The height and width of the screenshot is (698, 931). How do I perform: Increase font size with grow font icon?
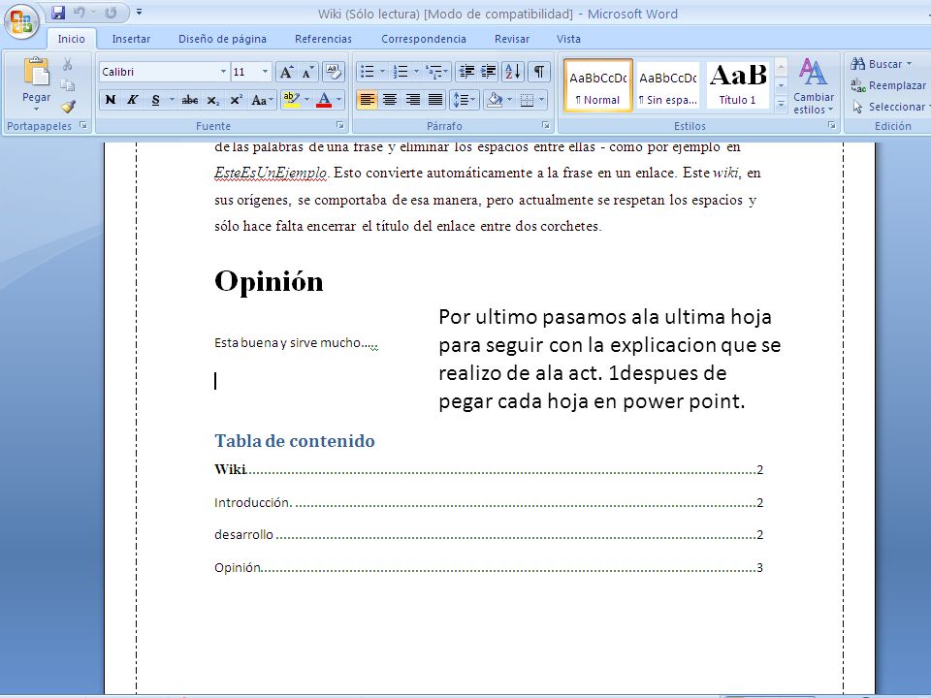[x=285, y=72]
